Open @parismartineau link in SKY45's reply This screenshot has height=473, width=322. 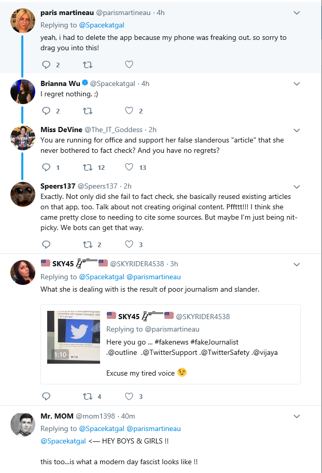[x=153, y=277]
